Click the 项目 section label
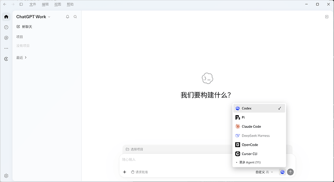 pos(19,37)
